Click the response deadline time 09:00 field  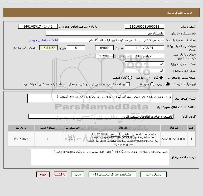104,48
